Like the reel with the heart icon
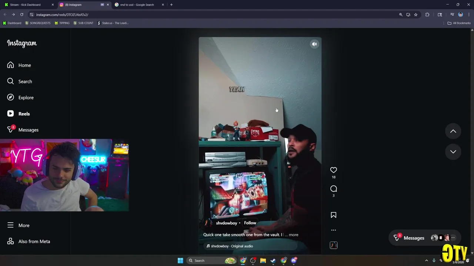The image size is (474, 266). [x=333, y=170]
